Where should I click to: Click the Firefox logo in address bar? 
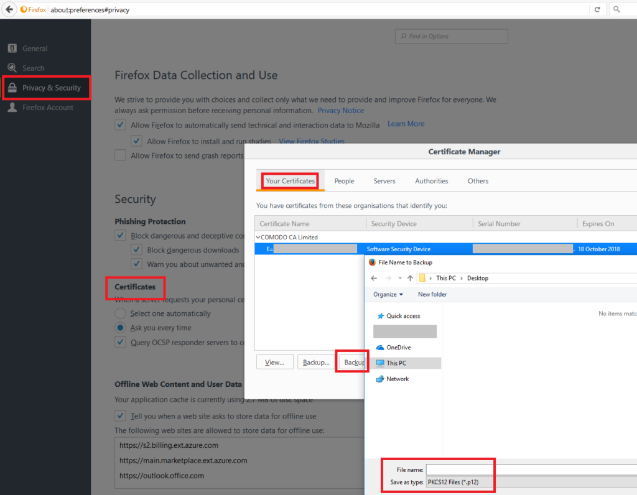[x=24, y=9]
